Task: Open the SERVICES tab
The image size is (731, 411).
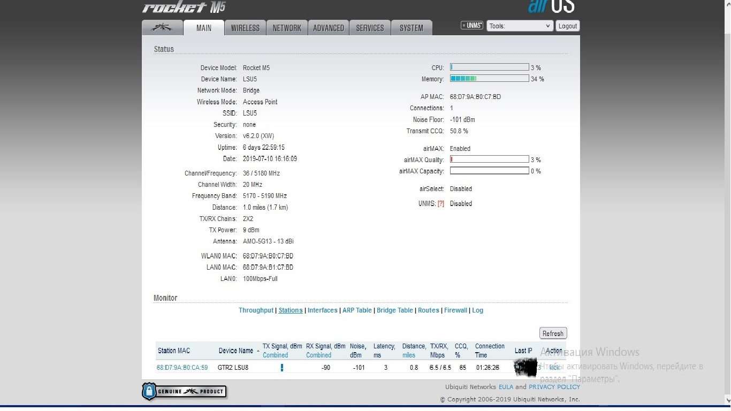Action: 370,28
